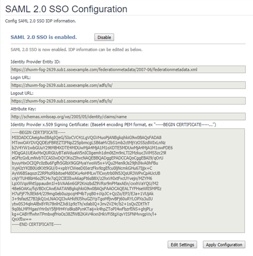Image resolution: width=253 pixels, height=256 pixels.
Task: Focus the Identity Provider Entity ID field
Action: [128, 69]
